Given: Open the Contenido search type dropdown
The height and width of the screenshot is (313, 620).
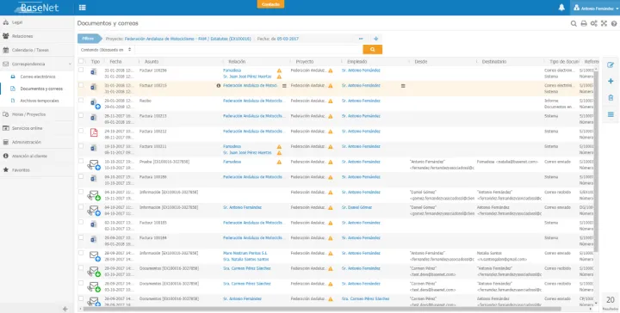Looking at the screenshot, I should (x=106, y=50).
